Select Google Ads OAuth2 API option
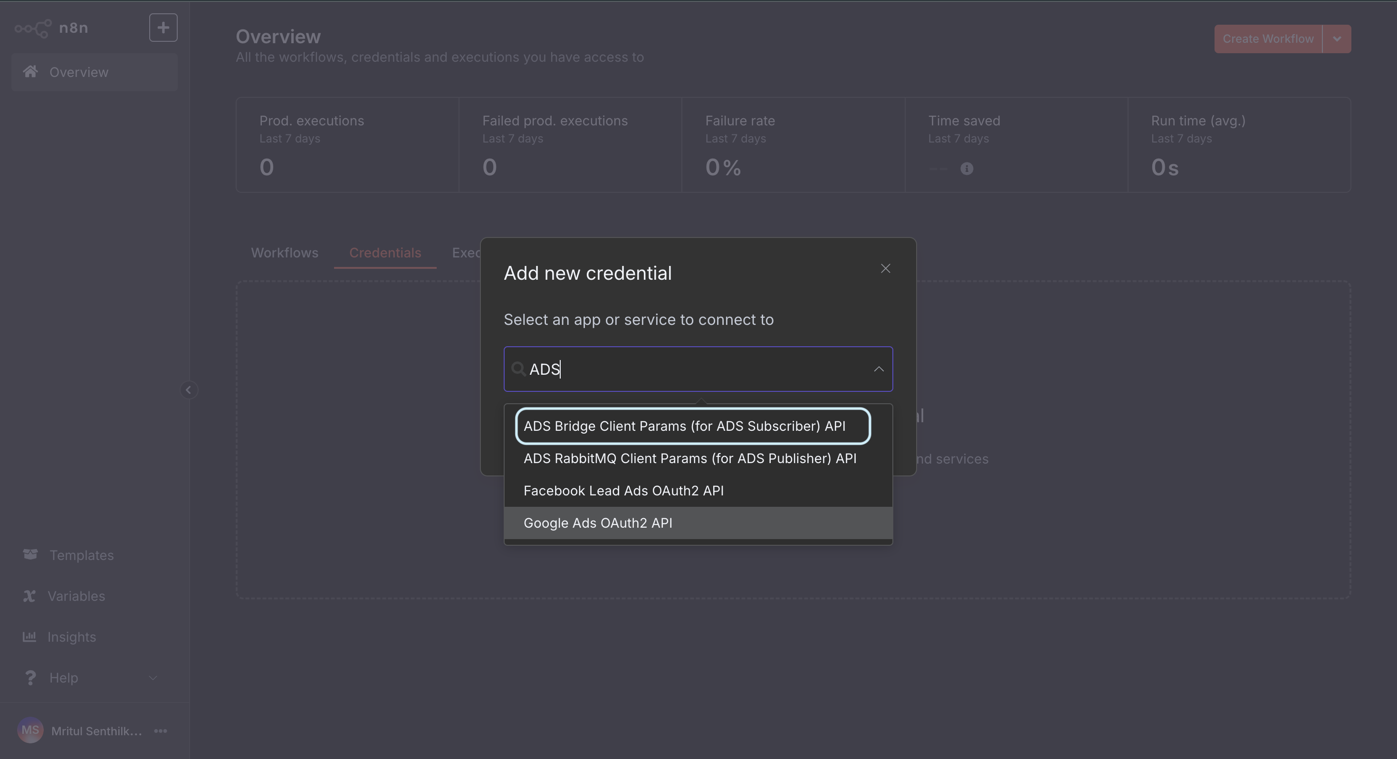The image size is (1397, 759). pyautogui.click(x=597, y=522)
